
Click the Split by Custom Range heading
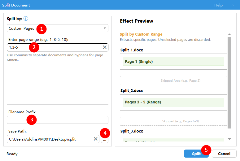click(141, 34)
